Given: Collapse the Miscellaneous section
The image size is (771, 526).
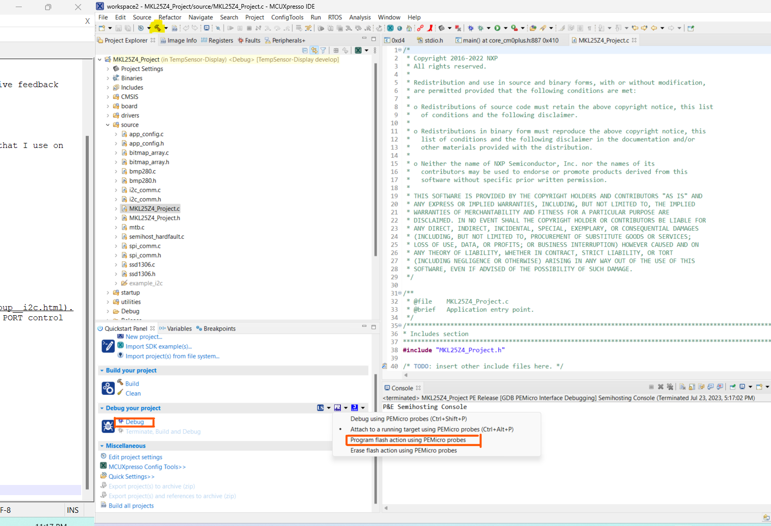Looking at the screenshot, I should pyautogui.click(x=102, y=446).
